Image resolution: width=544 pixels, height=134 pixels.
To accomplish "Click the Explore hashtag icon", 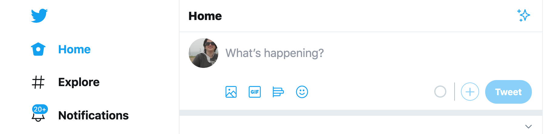I will [x=38, y=82].
